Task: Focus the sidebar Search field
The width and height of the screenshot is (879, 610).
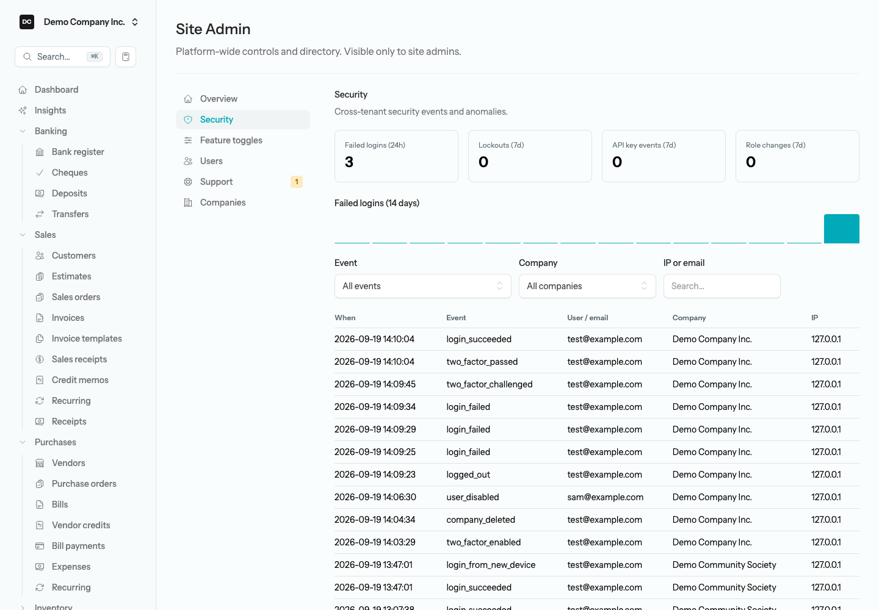Action: pos(62,57)
